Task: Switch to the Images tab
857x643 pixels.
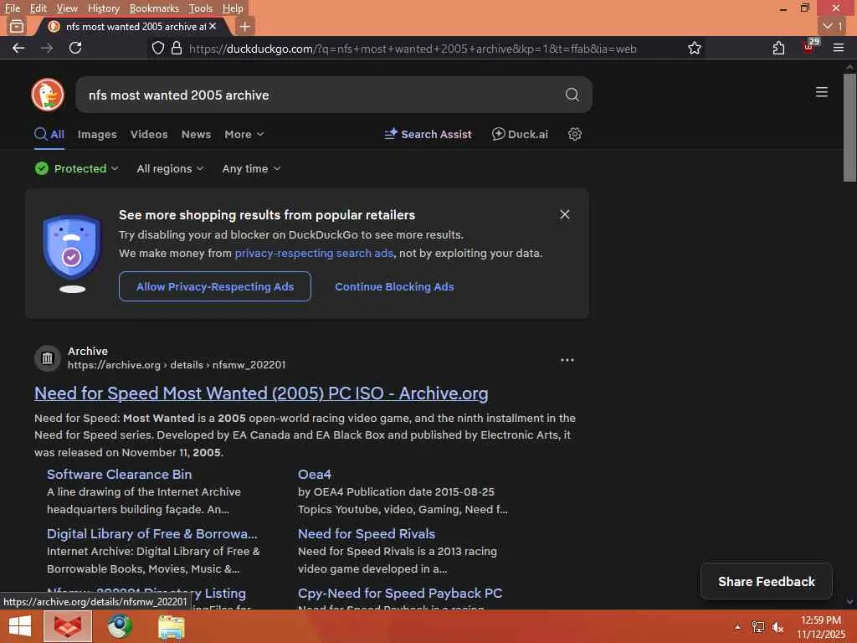Action: (97, 135)
